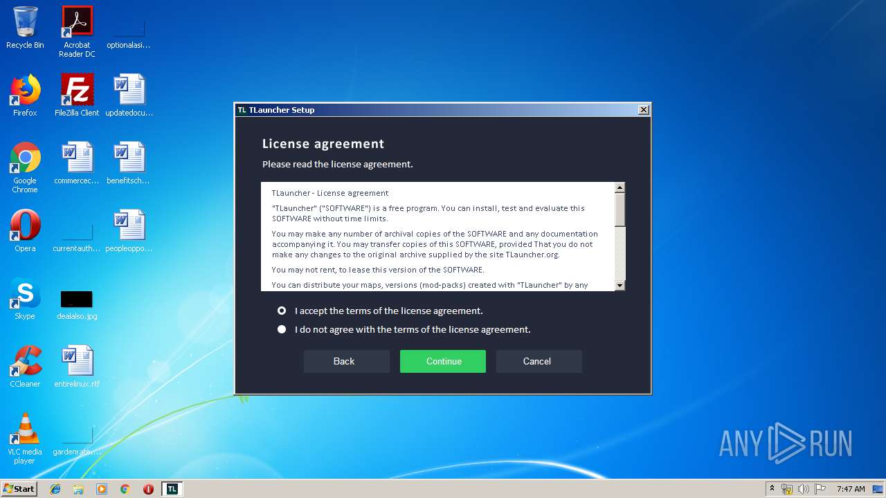Open the media player taskbar icon
The image size is (886, 498).
pyautogui.click(x=102, y=489)
